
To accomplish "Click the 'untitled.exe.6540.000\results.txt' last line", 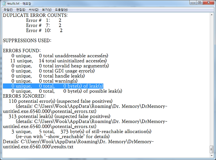I will pyautogui.click(x=38, y=147).
